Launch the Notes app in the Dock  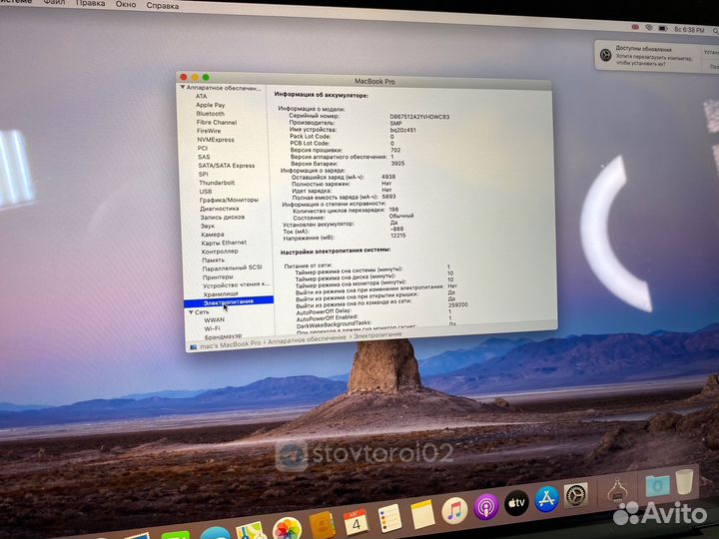[x=422, y=514]
